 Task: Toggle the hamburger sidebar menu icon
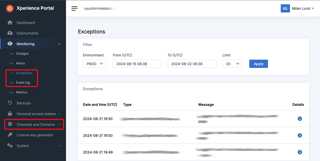tap(74, 8)
